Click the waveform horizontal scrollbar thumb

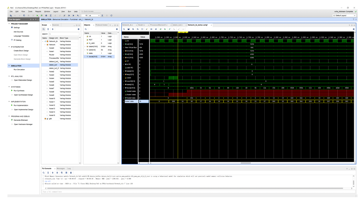pos(246,163)
